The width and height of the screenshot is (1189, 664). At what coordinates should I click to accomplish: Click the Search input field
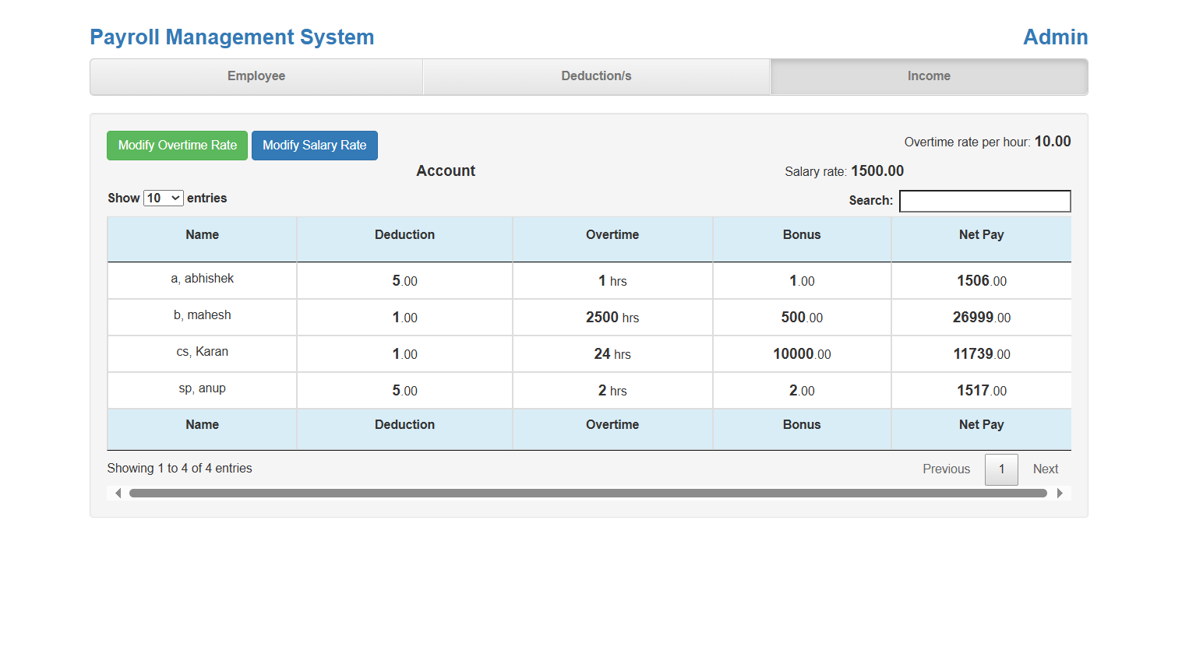[985, 201]
